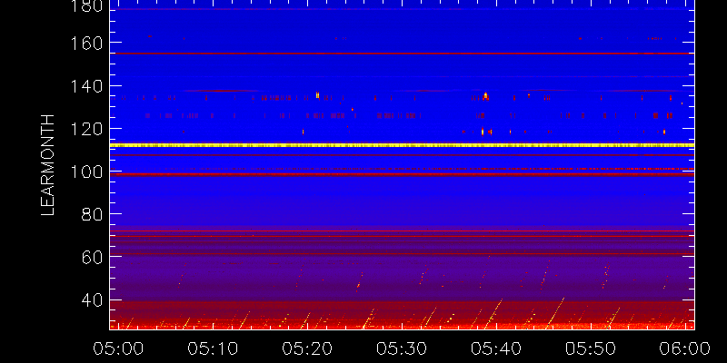The width and height of the screenshot is (727, 363).
Task: Click the 180 frequency axis label
Action: [86, 6]
